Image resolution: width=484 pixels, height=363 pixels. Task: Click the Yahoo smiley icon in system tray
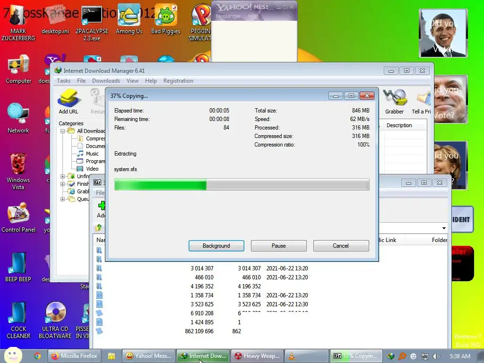(414, 356)
